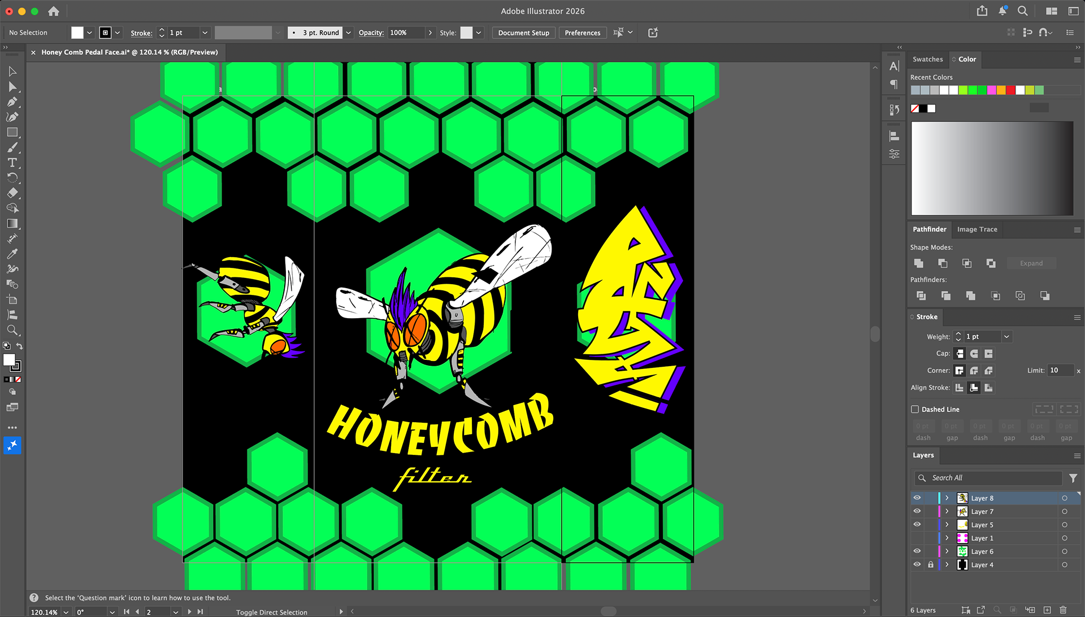
Task: Select the Round Cap stroke option
Action: click(974, 354)
